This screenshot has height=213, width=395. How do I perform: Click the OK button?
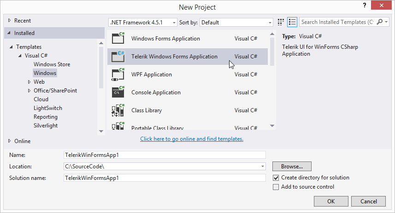click(331, 201)
